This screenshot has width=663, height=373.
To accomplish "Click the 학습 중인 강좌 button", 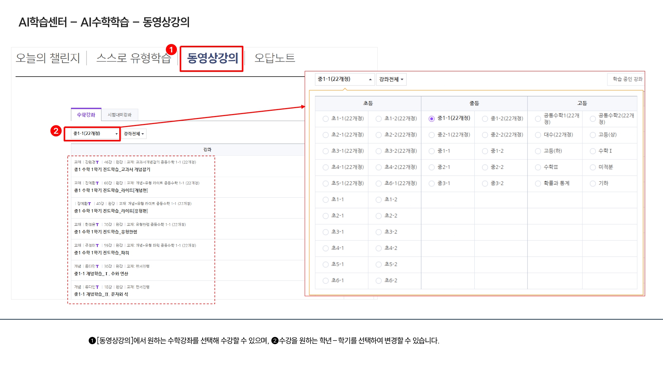I will click(x=627, y=79).
